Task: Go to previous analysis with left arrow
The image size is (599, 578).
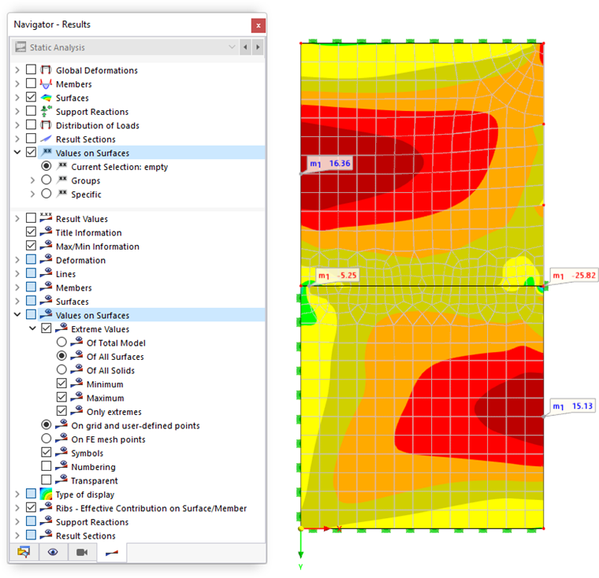Action: pos(245,47)
